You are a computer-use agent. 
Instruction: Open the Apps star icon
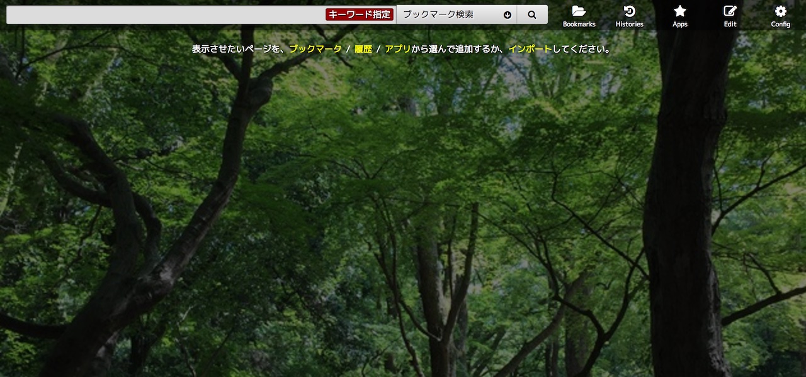pyautogui.click(x=679, y=11)
